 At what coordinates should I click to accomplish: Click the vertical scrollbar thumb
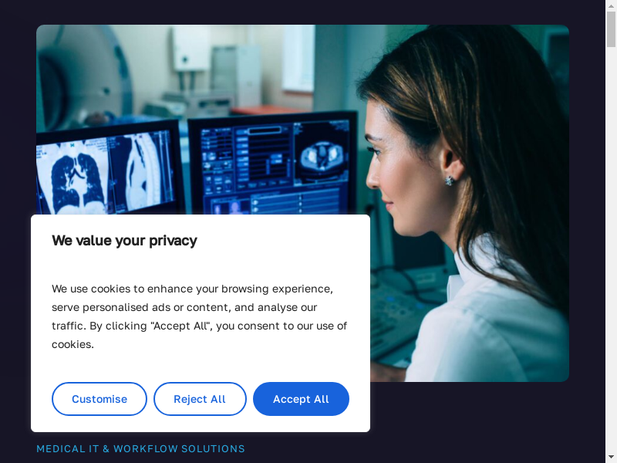[611, 29]
